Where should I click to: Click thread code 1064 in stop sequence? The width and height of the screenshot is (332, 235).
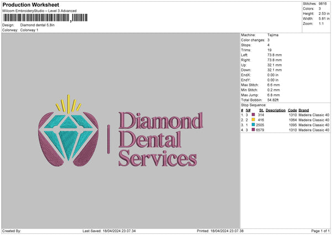[x=293, y=120]
